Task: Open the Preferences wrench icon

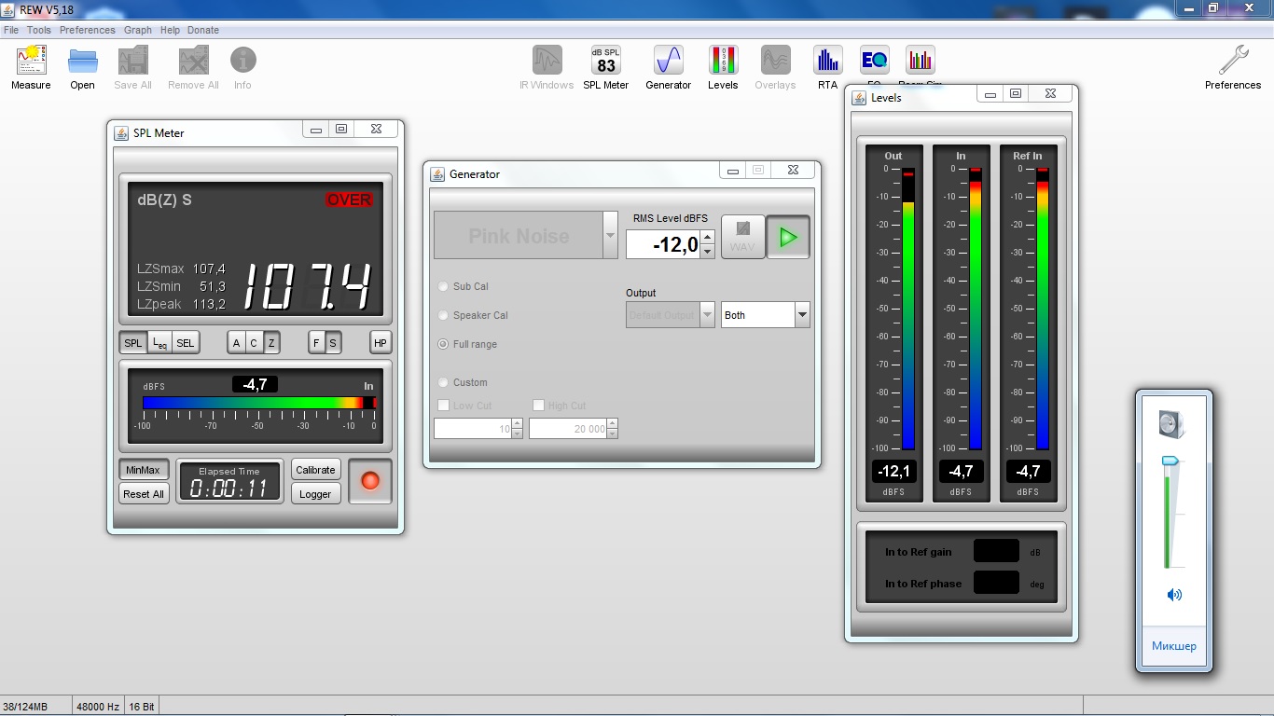Action: tap(1232, 62)
